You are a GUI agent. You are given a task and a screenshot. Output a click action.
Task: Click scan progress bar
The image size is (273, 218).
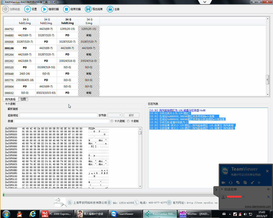(109, 195)
